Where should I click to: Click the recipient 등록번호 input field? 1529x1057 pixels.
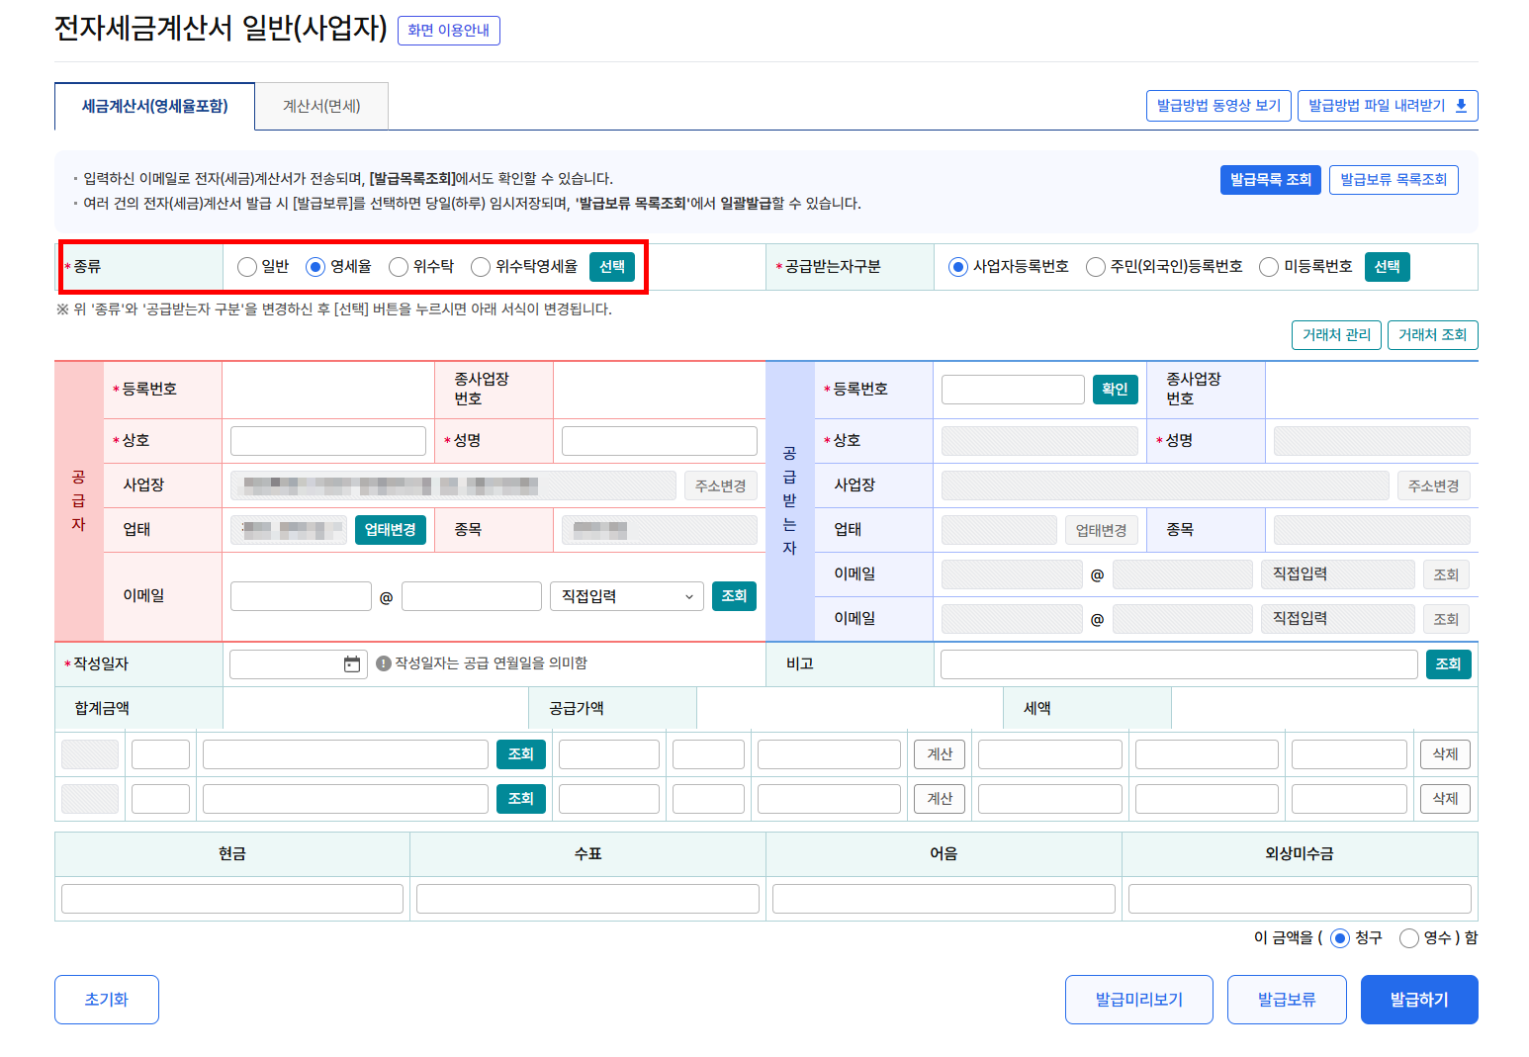point(1013,390)
